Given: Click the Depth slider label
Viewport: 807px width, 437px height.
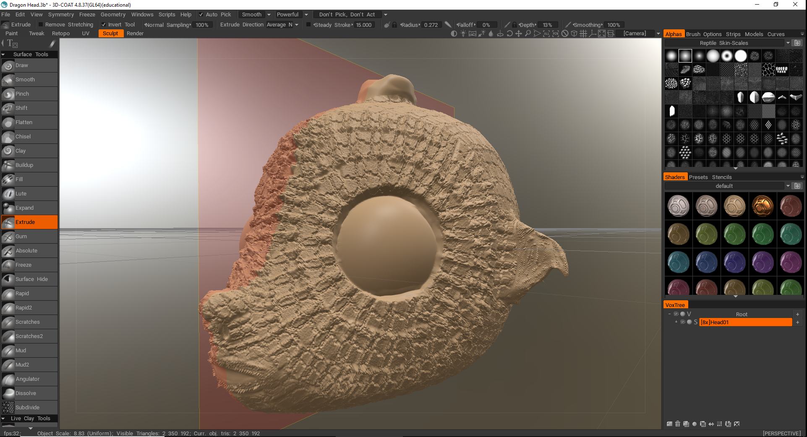Looking at the screenshot, I should click(x=528, y=25).
